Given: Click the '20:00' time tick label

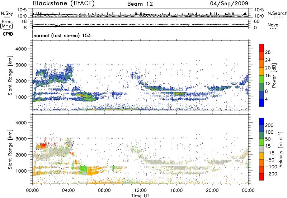Looking at the screenshot, I should 212,190.
